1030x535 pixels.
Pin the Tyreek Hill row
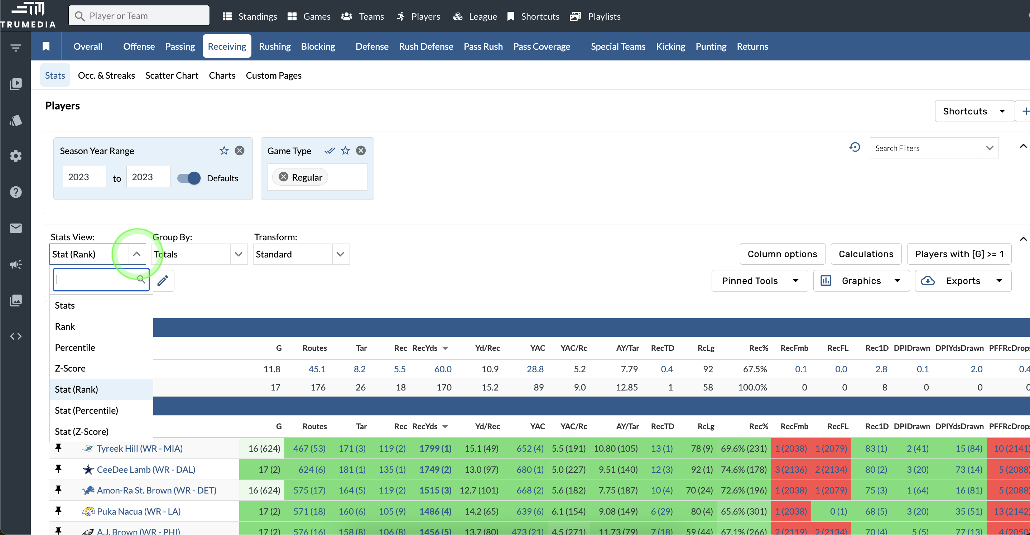point(58,448)
